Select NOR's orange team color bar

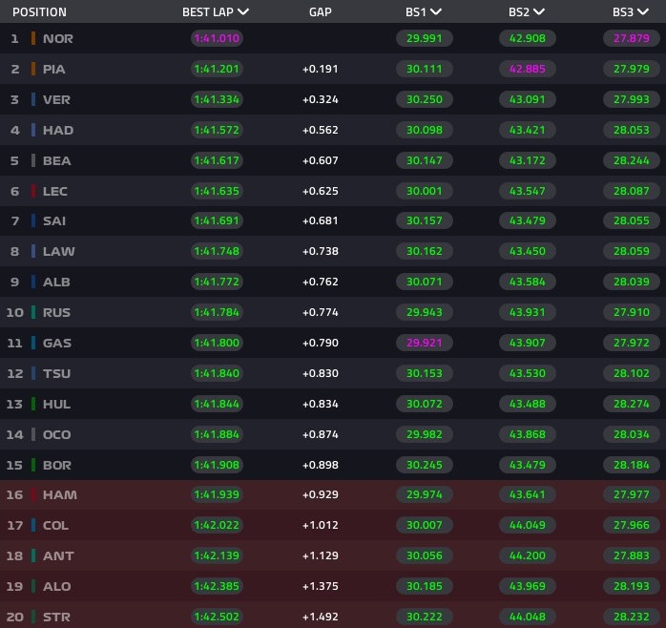pyautogui.click(x=33, y=38)
